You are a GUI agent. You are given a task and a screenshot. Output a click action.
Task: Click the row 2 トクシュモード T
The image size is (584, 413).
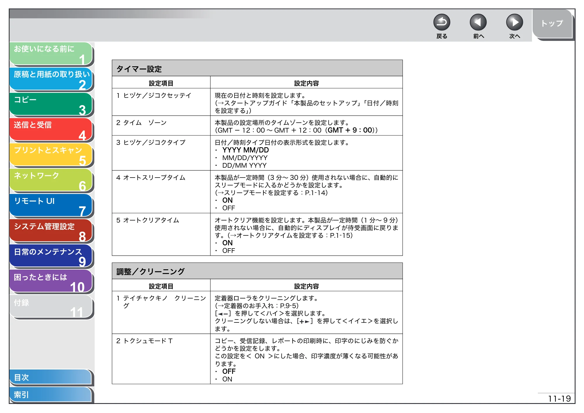tap(257, 359)
